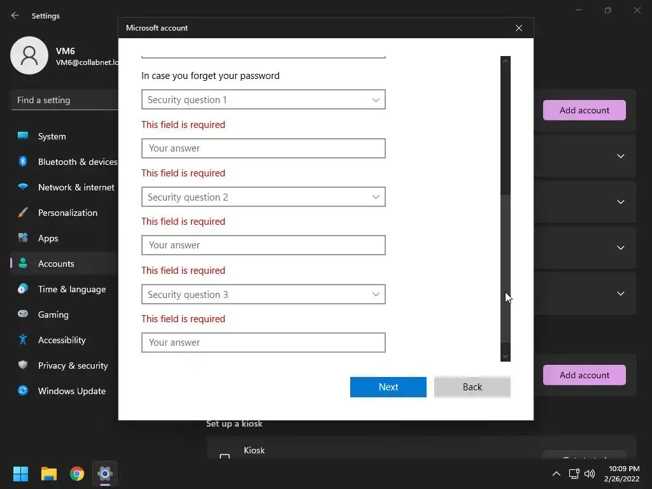
Task: Click the Apps icon in sidebar
Action: [23, 238]
